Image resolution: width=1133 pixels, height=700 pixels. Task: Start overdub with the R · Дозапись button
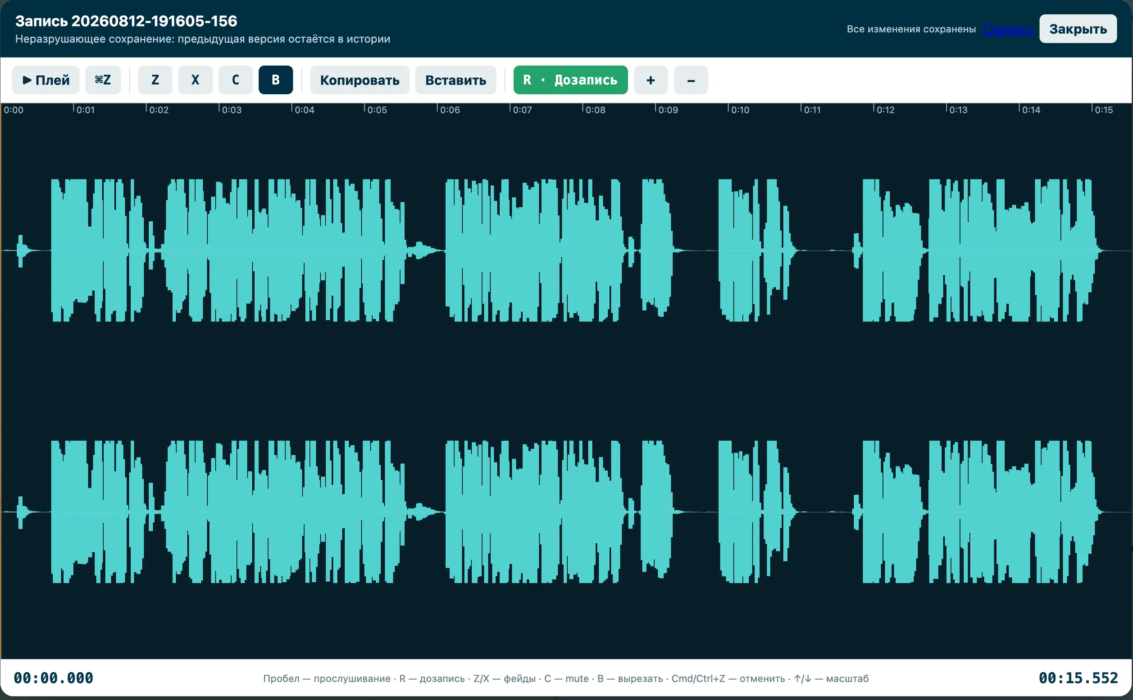[570, 80]
